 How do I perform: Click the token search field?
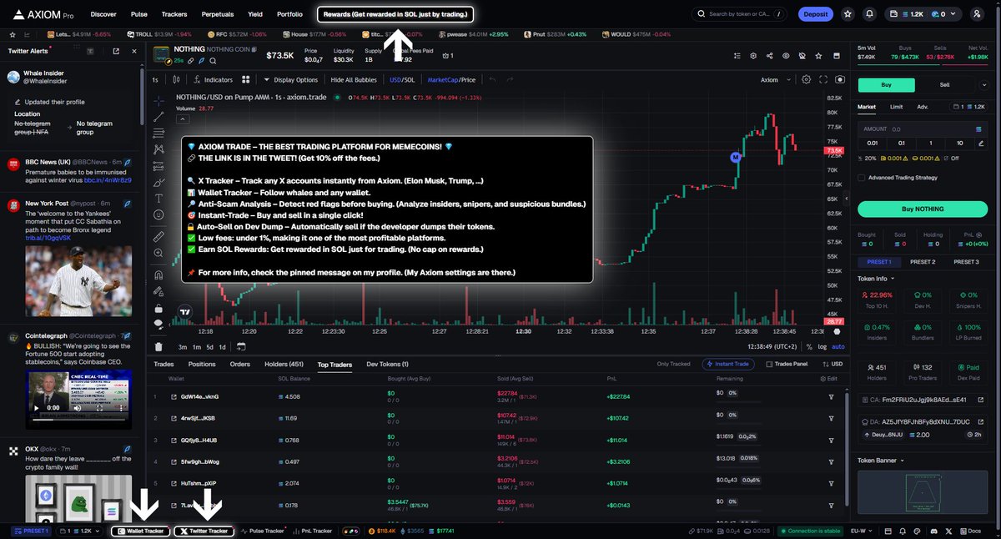(x=739, y=14)
